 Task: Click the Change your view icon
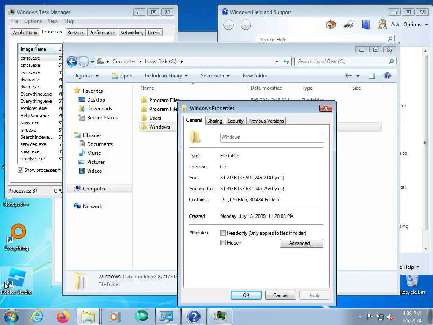349,76
